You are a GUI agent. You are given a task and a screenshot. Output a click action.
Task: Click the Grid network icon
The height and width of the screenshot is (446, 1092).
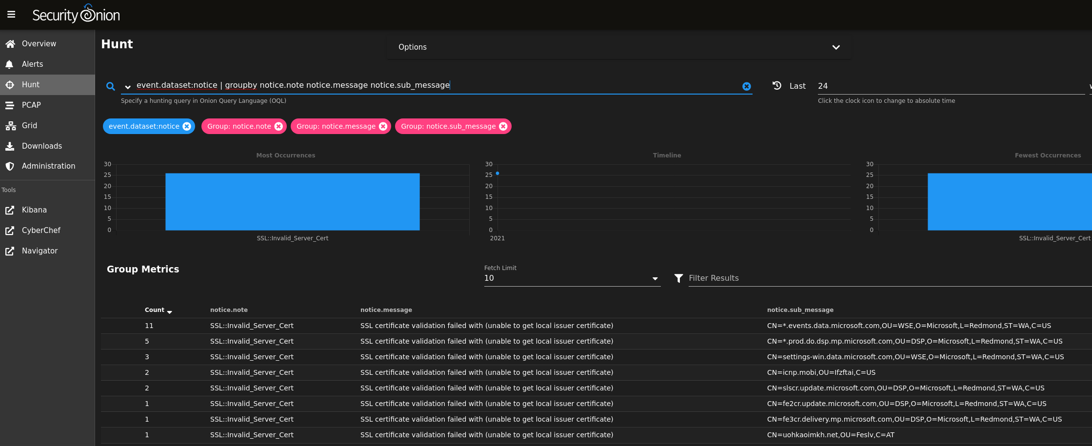[11, 126]
